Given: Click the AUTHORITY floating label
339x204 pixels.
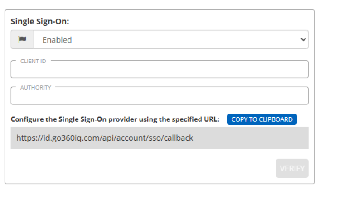Looking at the screenshot, I should [x=35, y=87].
